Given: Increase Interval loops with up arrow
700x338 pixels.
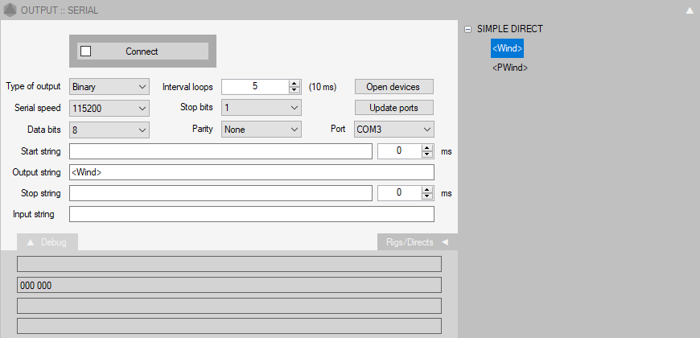Looking at the screenshot, I should tap(294, 83).
